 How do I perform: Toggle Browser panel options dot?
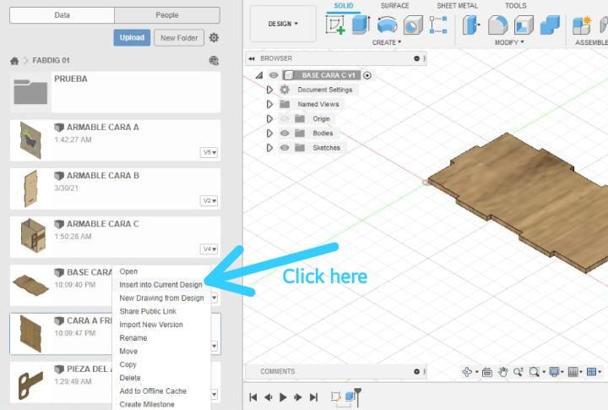[417, 58]
